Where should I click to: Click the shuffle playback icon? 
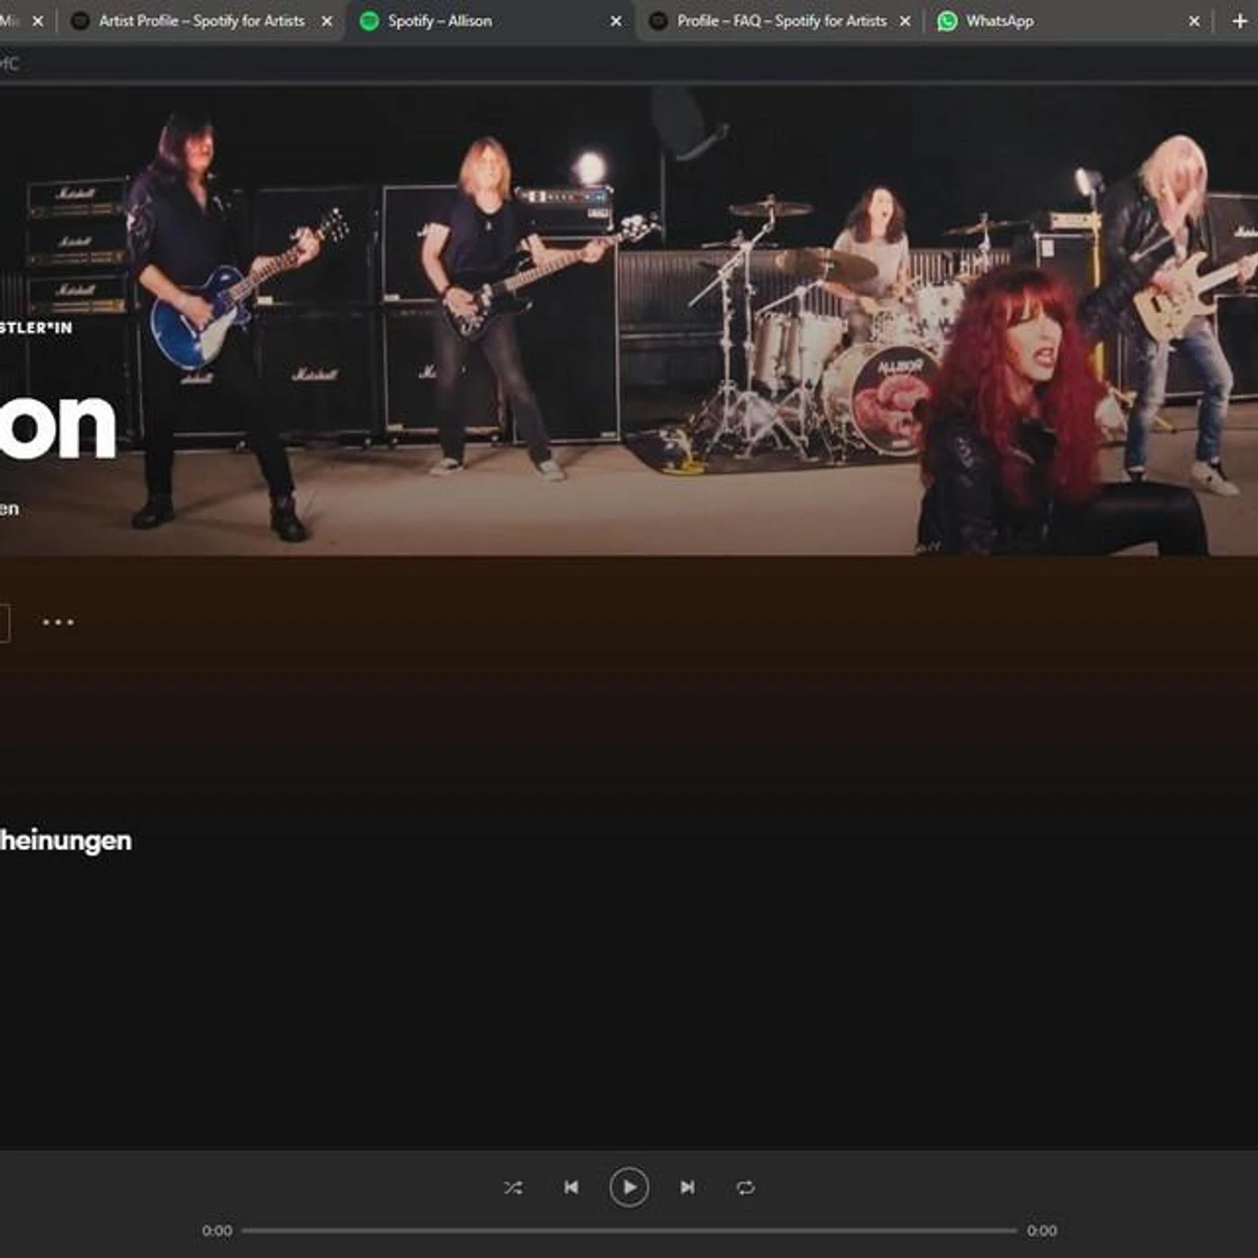(x=514, y=1187)
